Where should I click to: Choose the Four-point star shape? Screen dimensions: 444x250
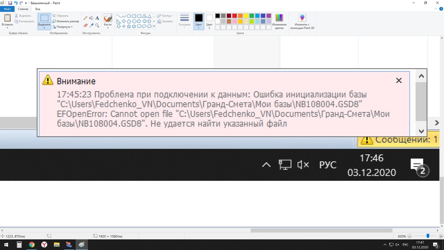tap(124, 26)
